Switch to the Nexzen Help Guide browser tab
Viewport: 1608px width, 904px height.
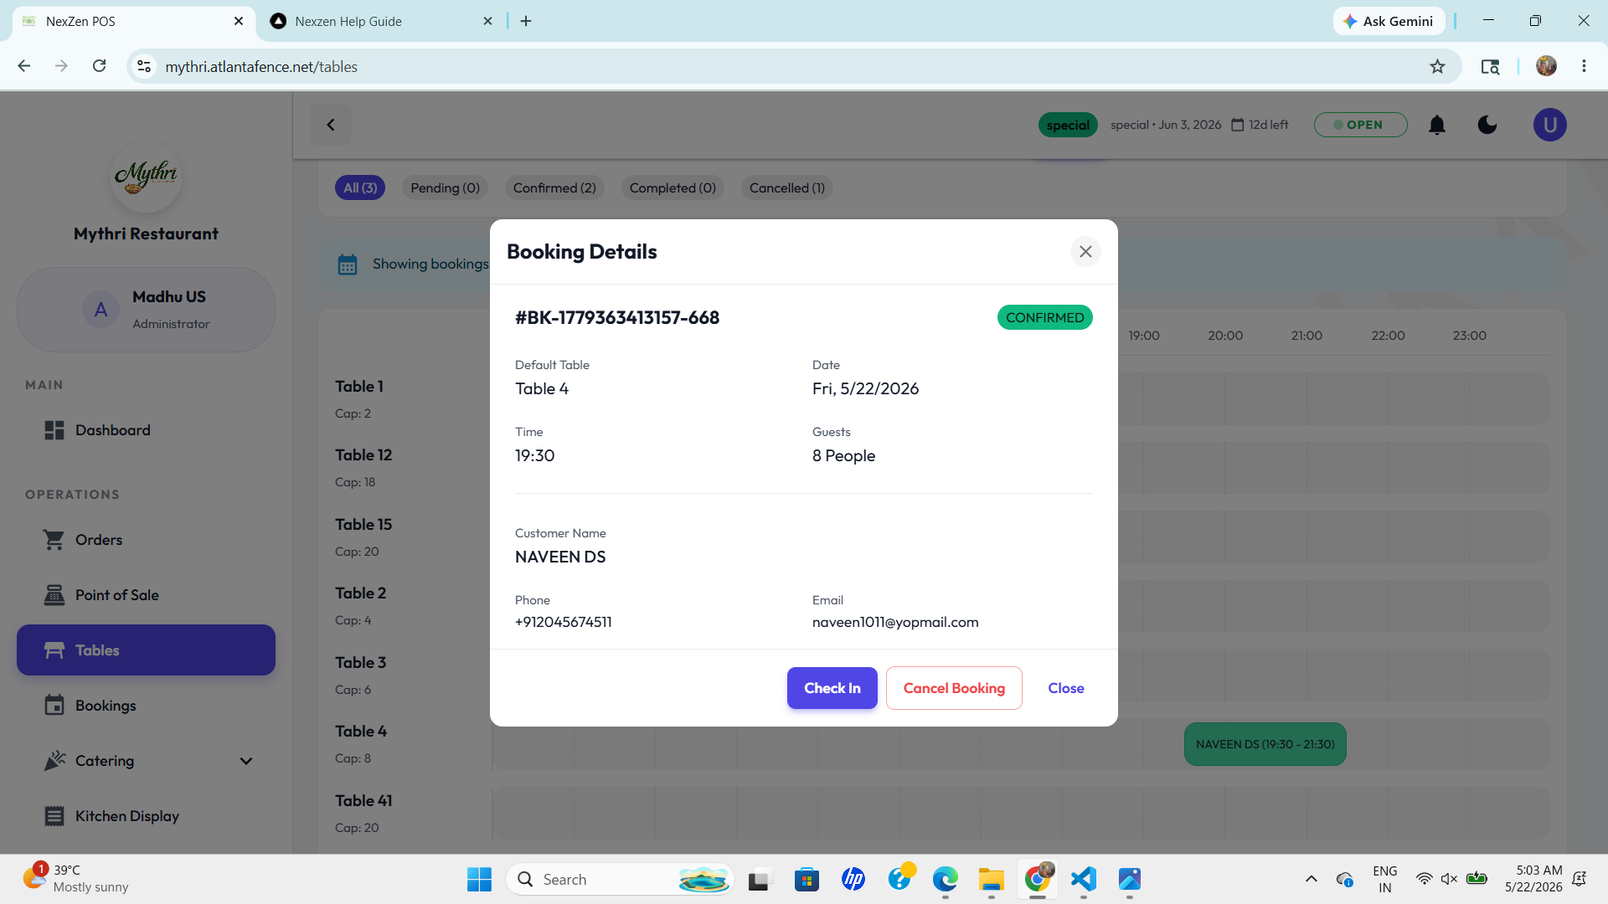[381, 21]
